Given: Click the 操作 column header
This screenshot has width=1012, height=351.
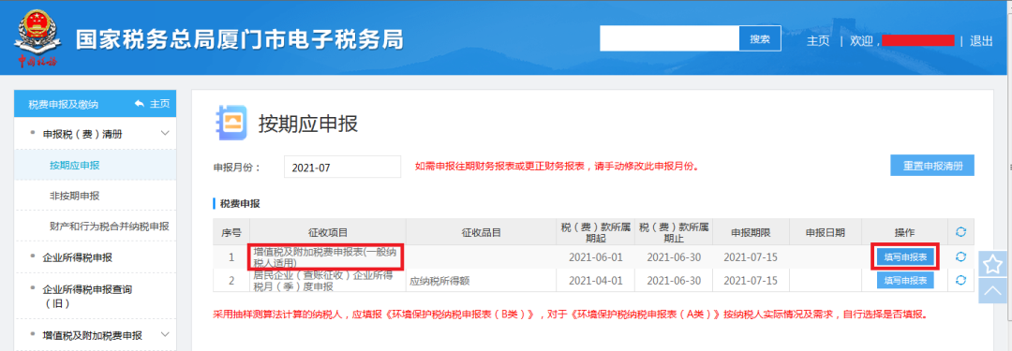Looking at the screenshot, I should [904, 232].
